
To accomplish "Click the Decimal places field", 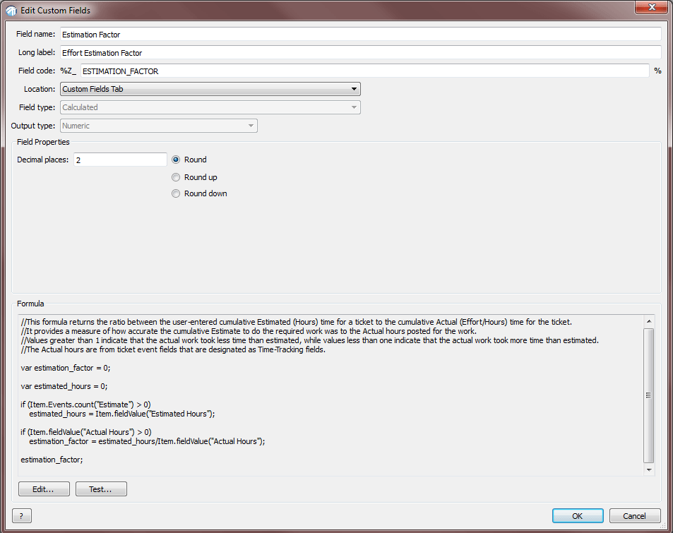I will [120, 160].
